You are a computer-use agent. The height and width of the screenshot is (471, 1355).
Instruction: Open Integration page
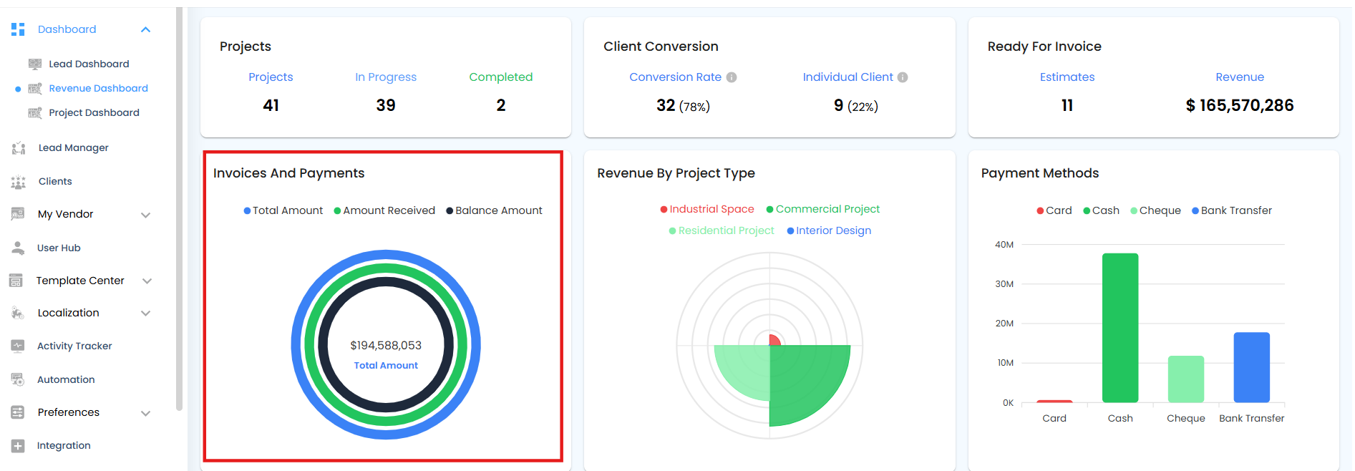click(x=64, y=445)
